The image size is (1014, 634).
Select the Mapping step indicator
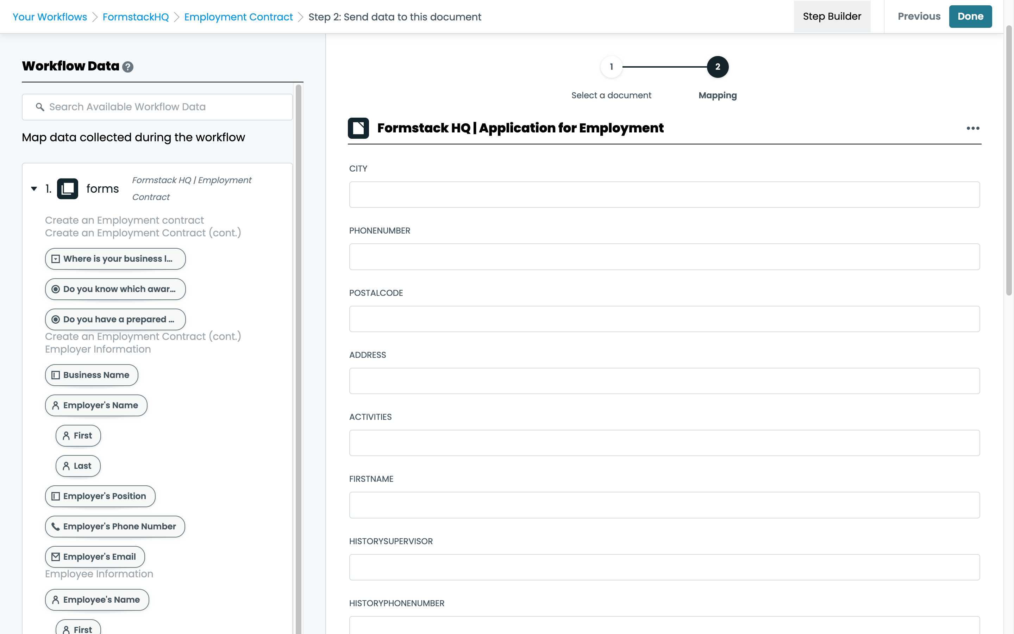717,66
